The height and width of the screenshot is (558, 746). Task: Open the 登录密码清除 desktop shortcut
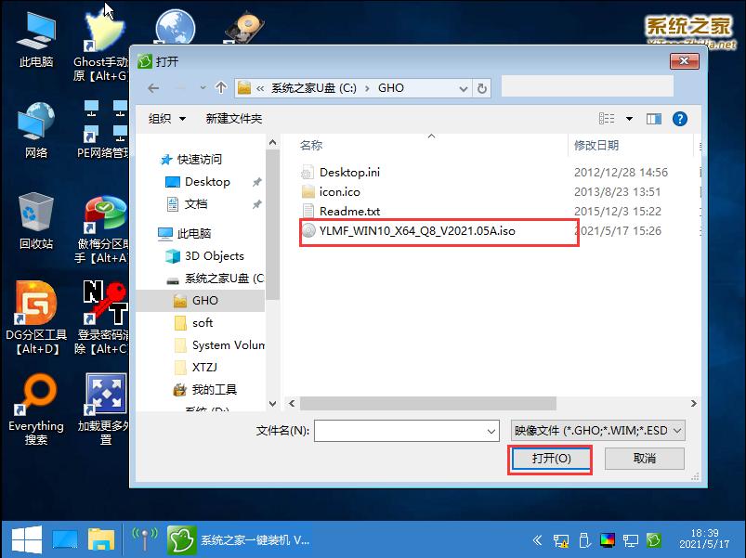tap(102, 318)
